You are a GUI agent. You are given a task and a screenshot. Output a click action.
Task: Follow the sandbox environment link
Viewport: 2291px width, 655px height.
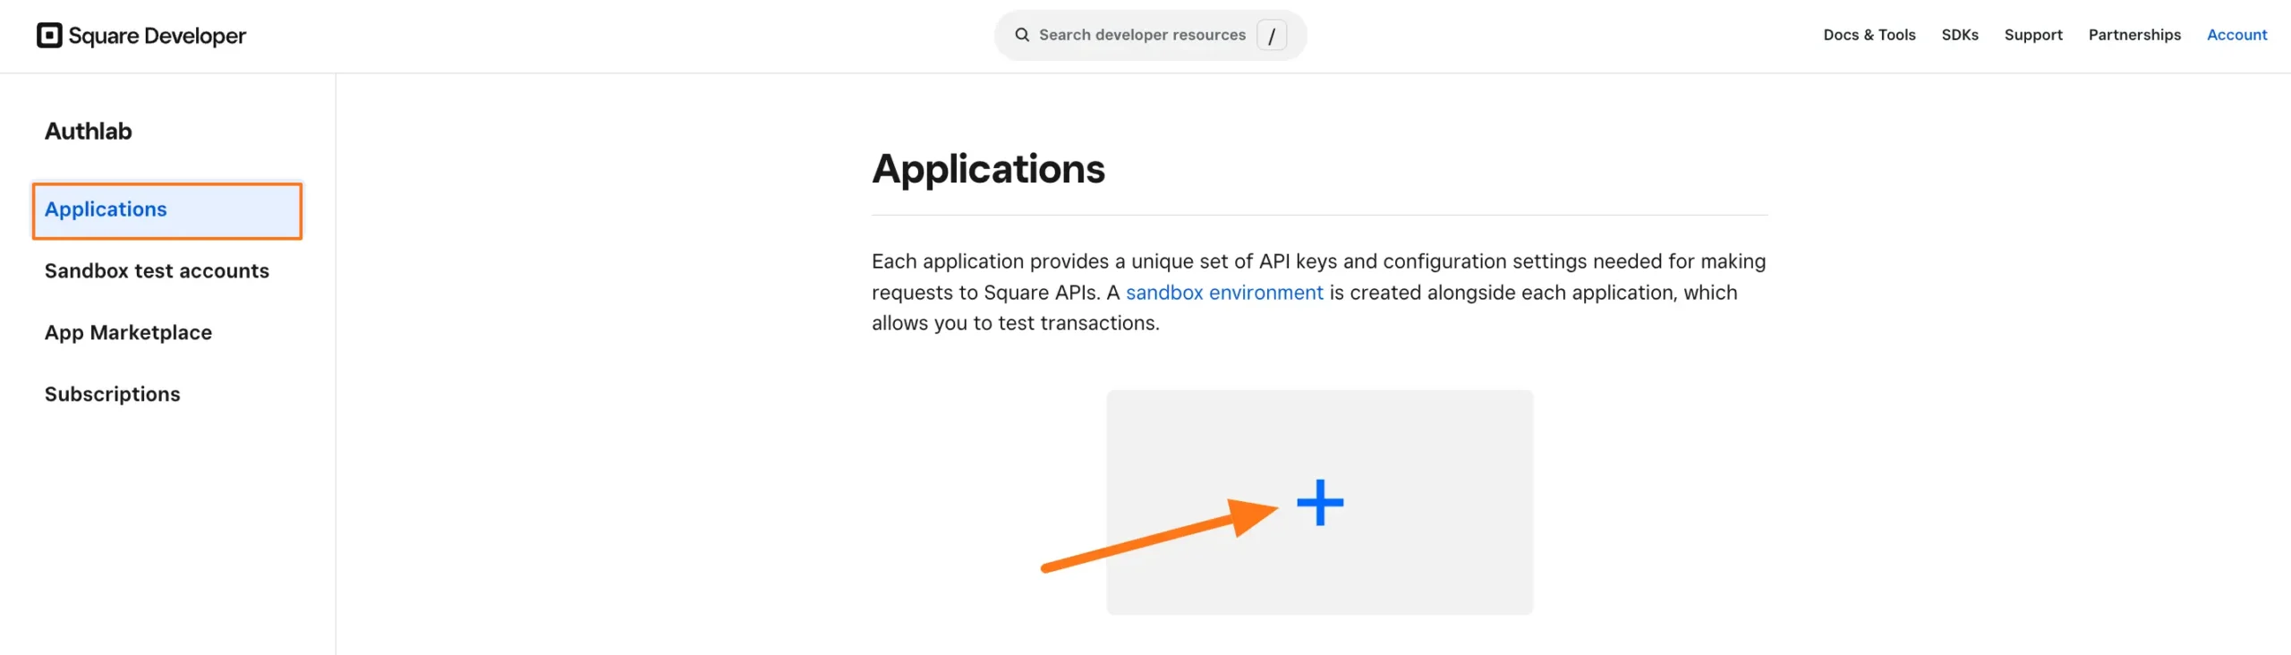(1224, 293)
